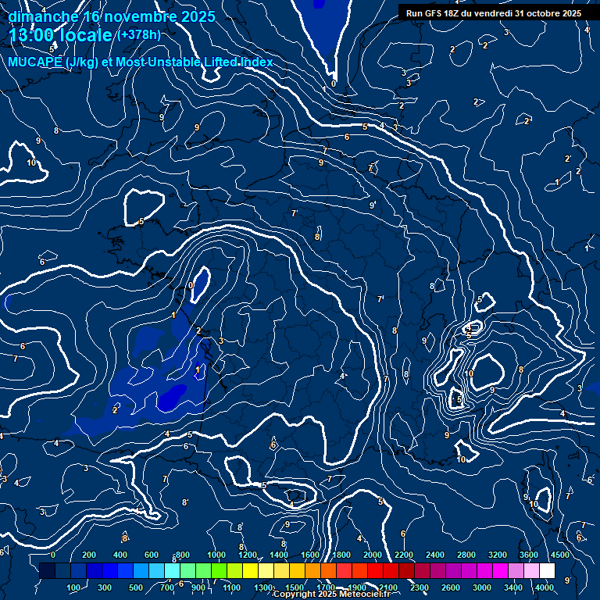Click the '13:00 locale' time label
Screen dimensions: 600x600
pyautogui.click(x=60, y=35)
